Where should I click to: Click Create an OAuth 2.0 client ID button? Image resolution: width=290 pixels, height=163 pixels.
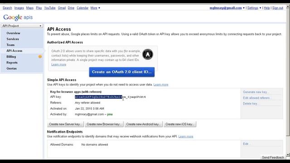pyautogui.click(x=122, y=72)
